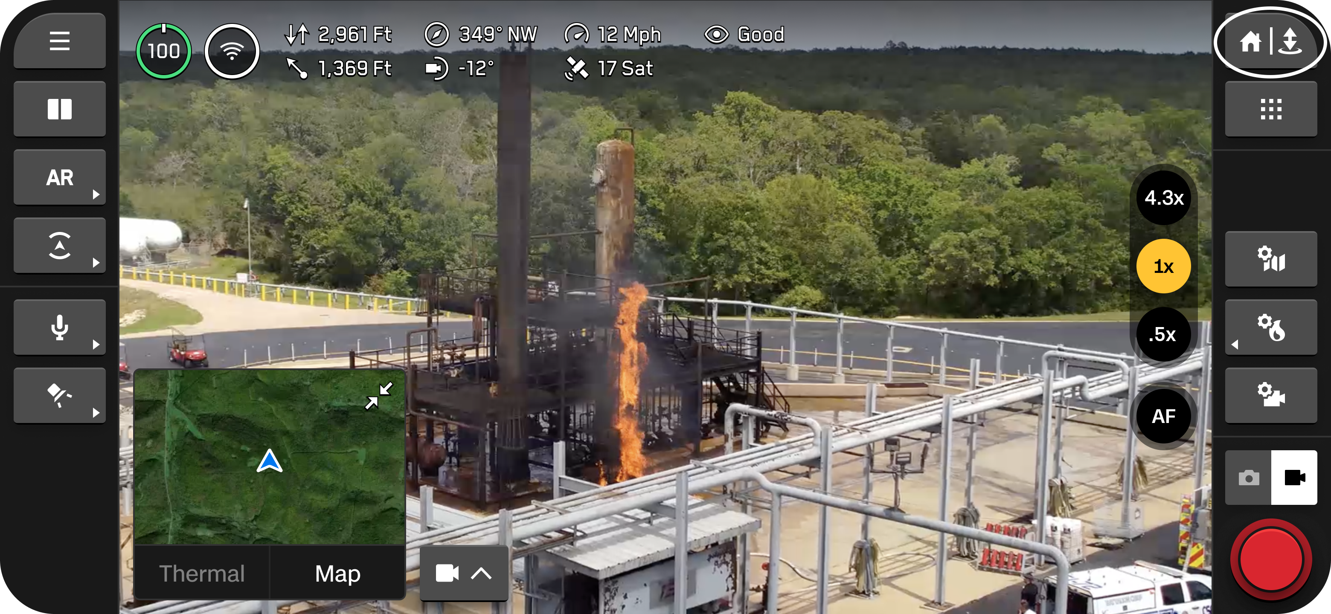Open the apps grid icon

1270,109
